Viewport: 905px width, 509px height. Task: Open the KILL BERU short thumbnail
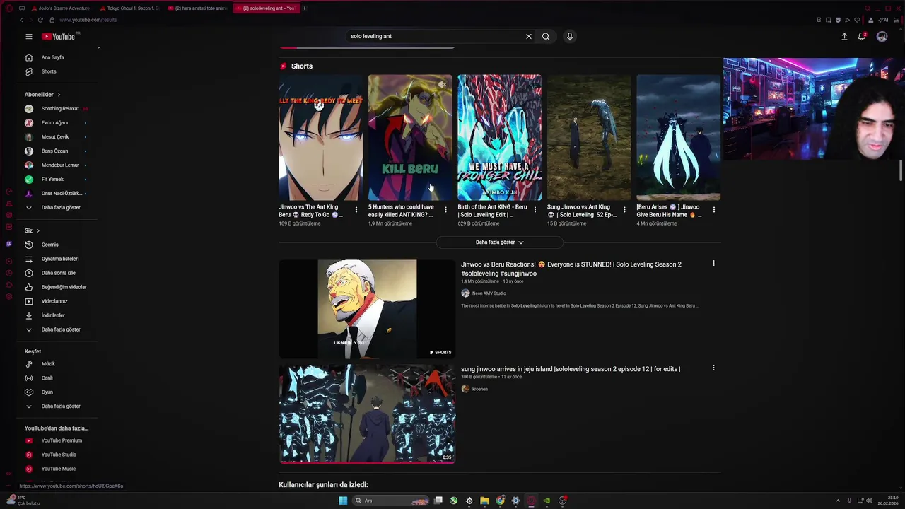point(409,137)
